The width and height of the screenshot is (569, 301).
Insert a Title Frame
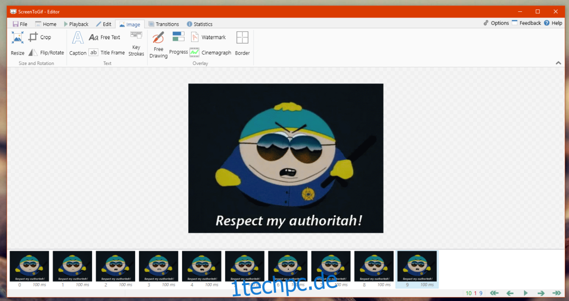point(107,53)
